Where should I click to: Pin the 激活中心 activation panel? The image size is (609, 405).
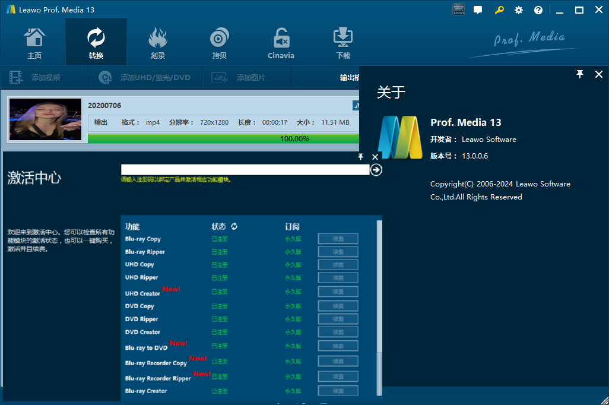pos(360,157)
